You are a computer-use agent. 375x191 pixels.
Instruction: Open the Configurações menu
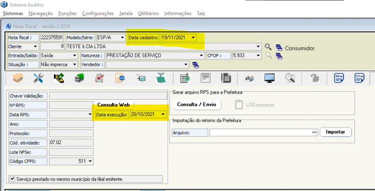[x=98, y=13]
